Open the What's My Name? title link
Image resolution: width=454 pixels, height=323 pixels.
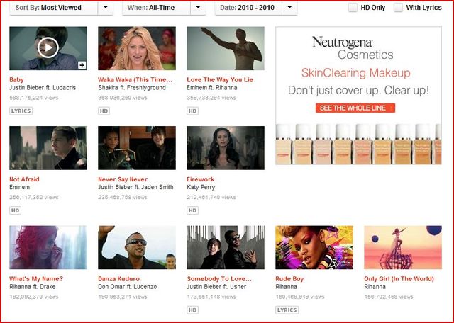click(36, 279)
